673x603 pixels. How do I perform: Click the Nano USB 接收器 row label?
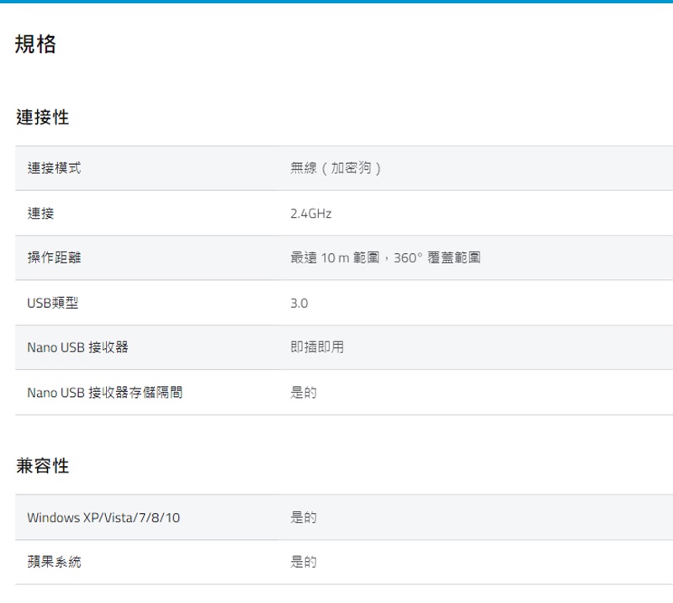coord(77,347)
